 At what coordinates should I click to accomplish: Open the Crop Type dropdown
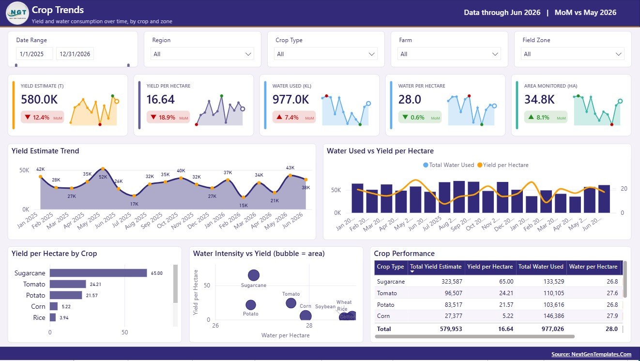pos(326,54)
